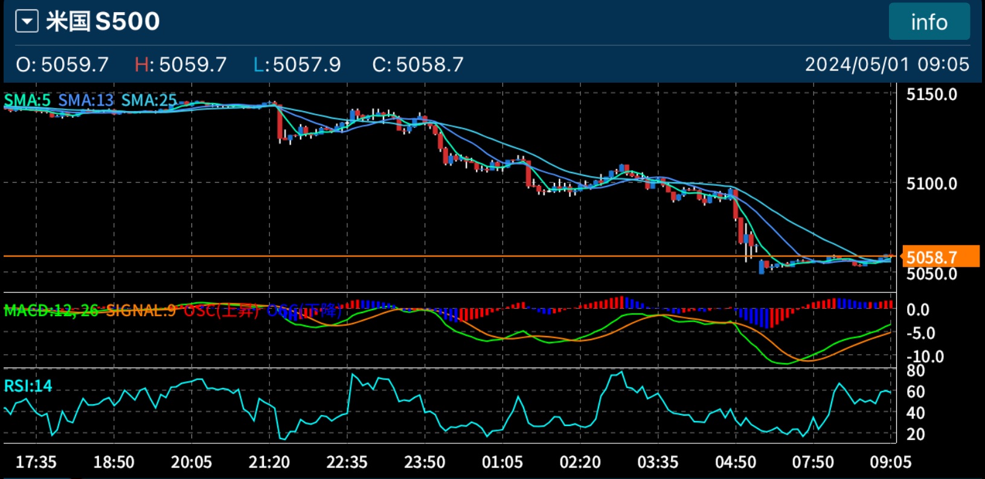Click the info button
This screenshot has height=479, width=985.
pos(929,22)
